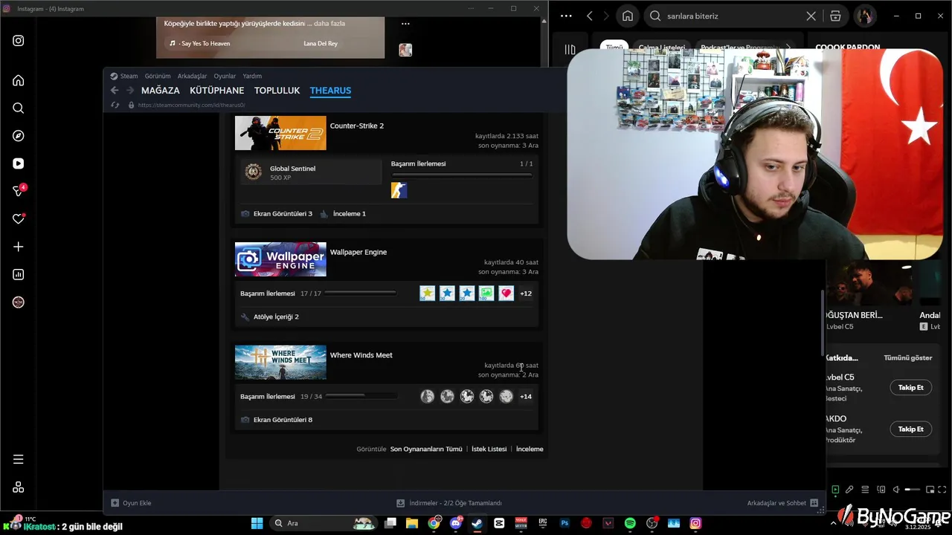Viewport: 952px width, 535px height.
Task: Toggle Spotify now playing view
Action: click(835, 490)
